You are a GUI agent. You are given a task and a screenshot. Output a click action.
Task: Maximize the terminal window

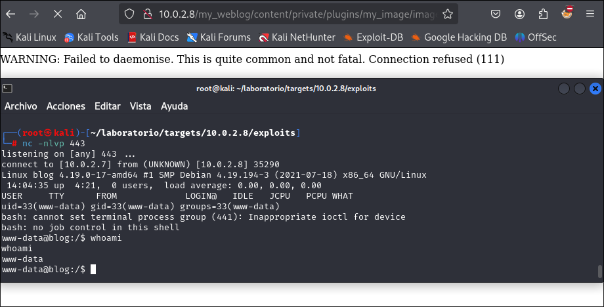580,89
